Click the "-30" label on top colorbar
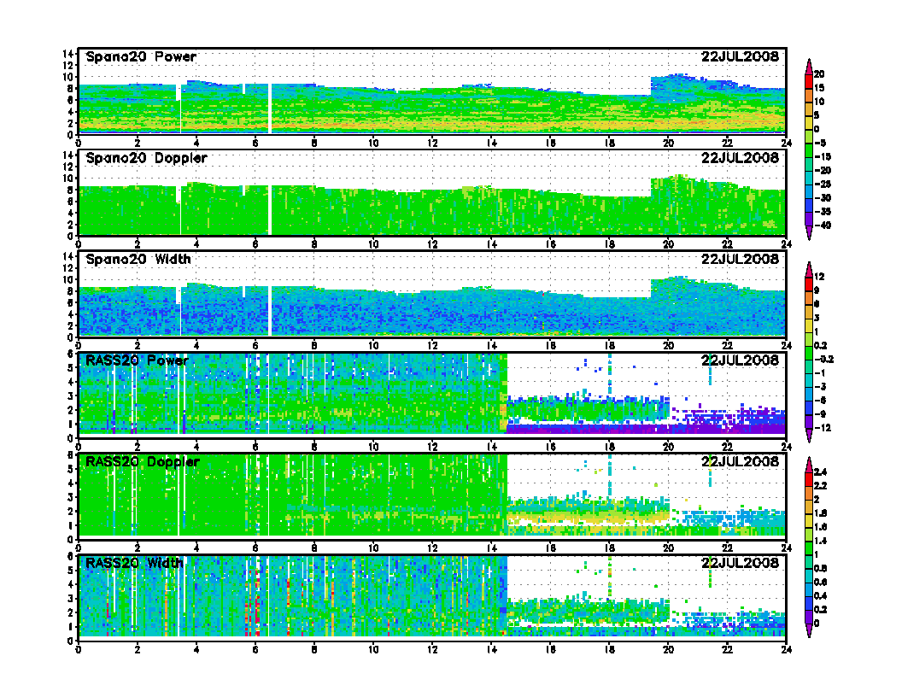Viewport: 902px width, 697px height. [823, 198]
